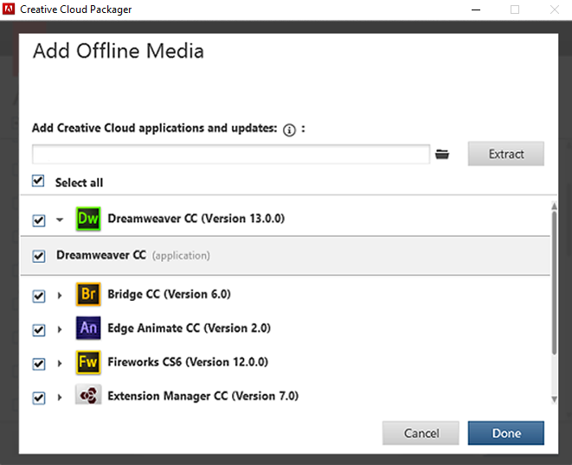Click the Bridge CC icon
Screen dimensions: 572x465
(88, 295)
